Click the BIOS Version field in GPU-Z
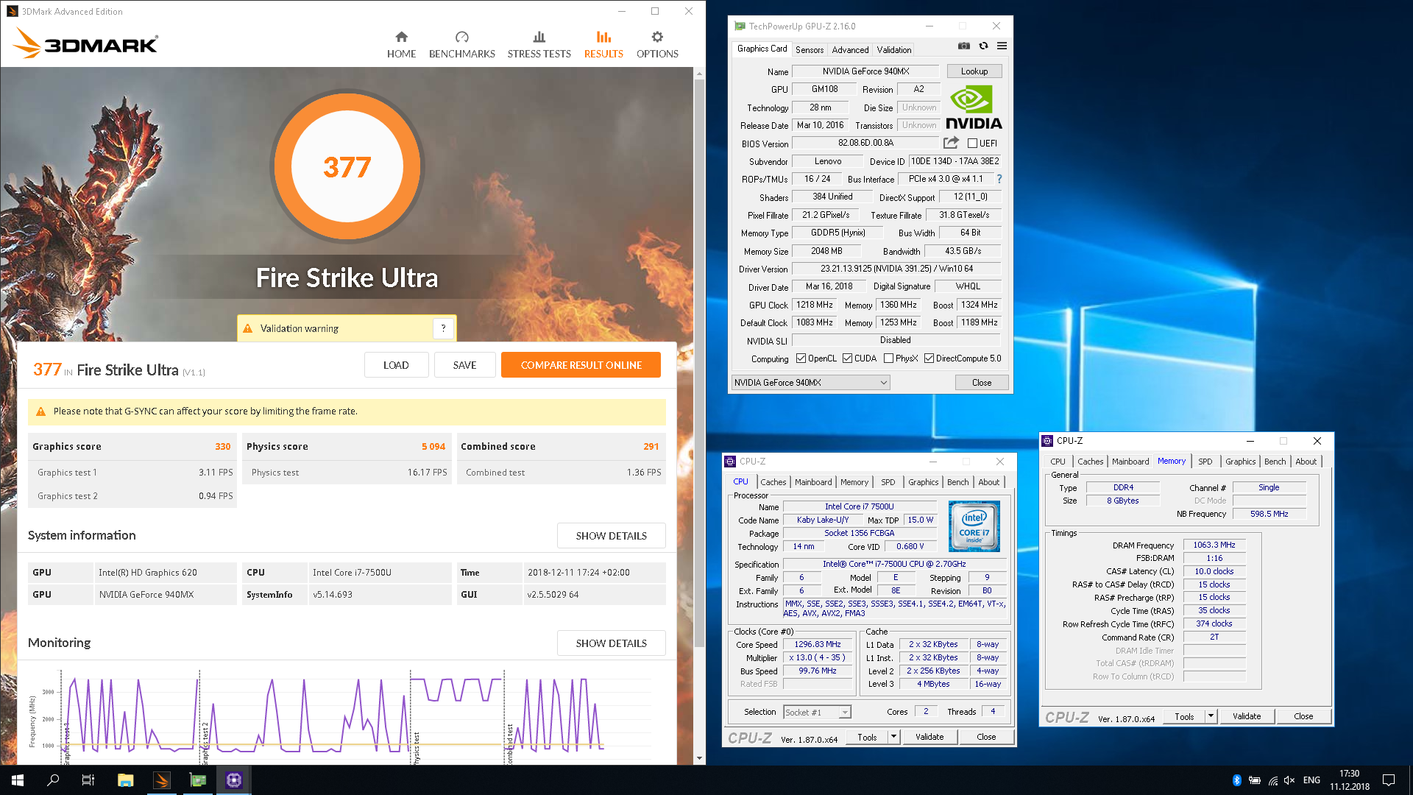The height and width of the screenshot is (795, 1413). [x=865, y=143]
